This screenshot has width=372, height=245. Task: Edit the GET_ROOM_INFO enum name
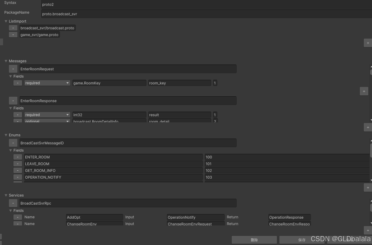coord(113,170)
